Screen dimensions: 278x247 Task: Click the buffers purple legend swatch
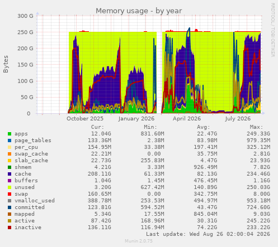pyautogui.click(x=10, y=181)
